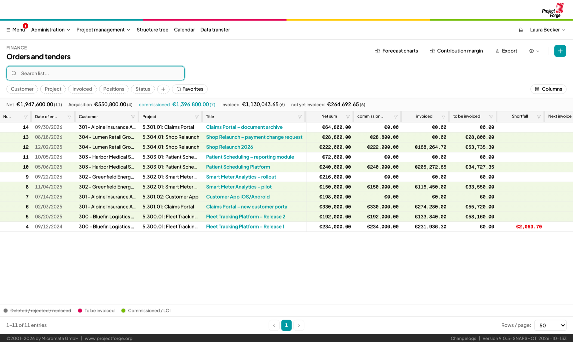Click the filter icon on commissioned column
The height and width of the screenshot is (342, 573).
point(396,117)
